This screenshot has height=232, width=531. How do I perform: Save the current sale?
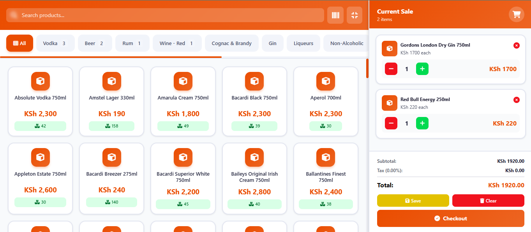click(x=413, y=201)
